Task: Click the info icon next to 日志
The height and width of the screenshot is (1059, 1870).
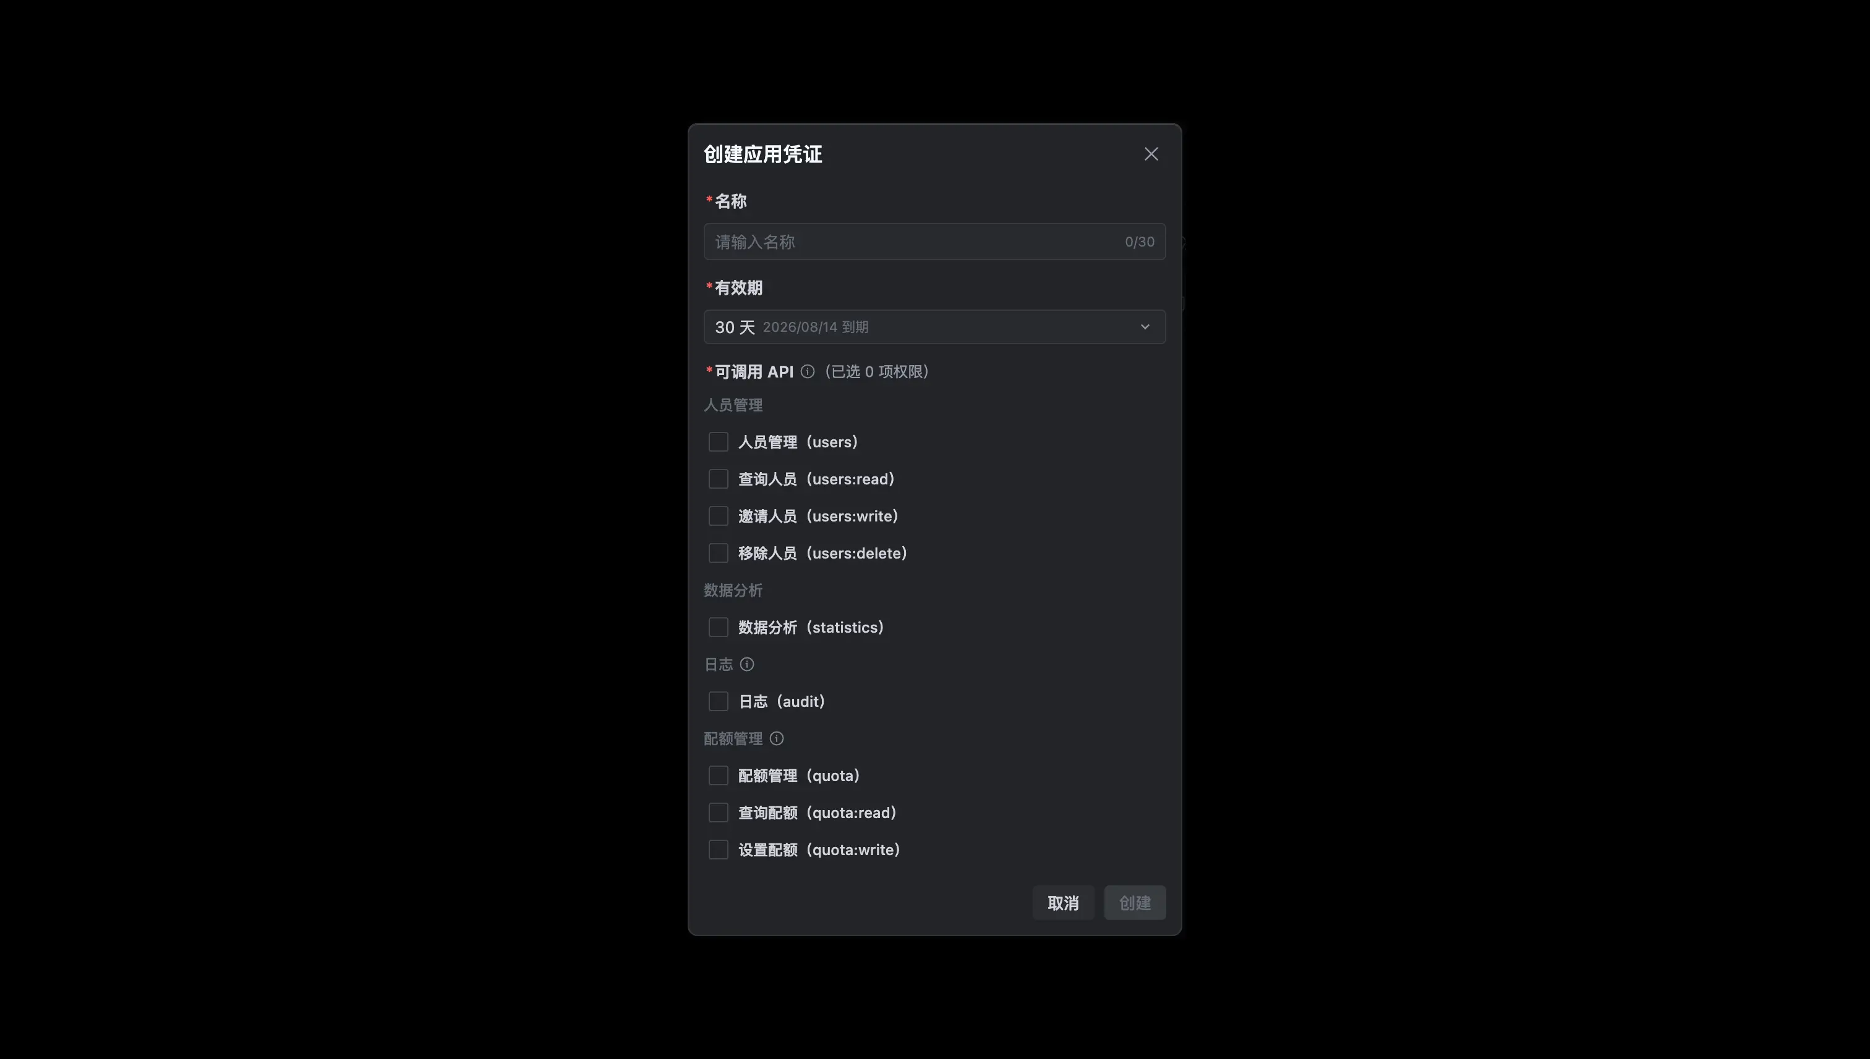Action: click(747, 664)
